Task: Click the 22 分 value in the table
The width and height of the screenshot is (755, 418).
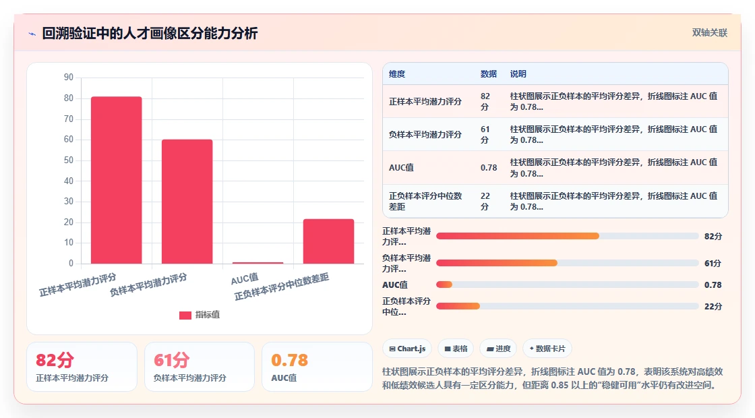Action: (x=485, y=202)
